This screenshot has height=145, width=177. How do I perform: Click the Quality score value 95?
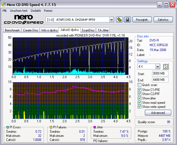tap(168, 122)
